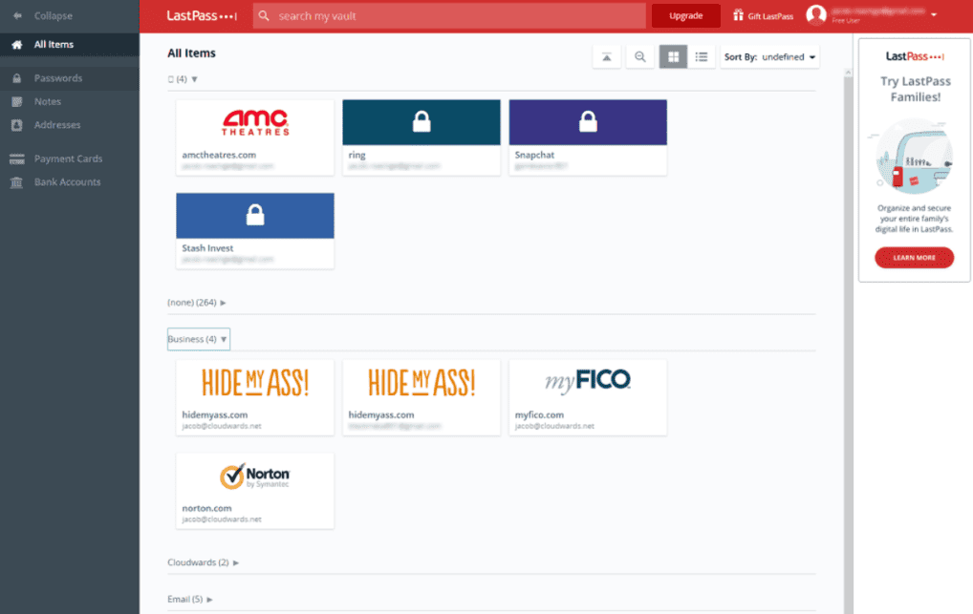973x614 pixels.
Task: Click the user avatar icon
Action: [x=816, y=15]
